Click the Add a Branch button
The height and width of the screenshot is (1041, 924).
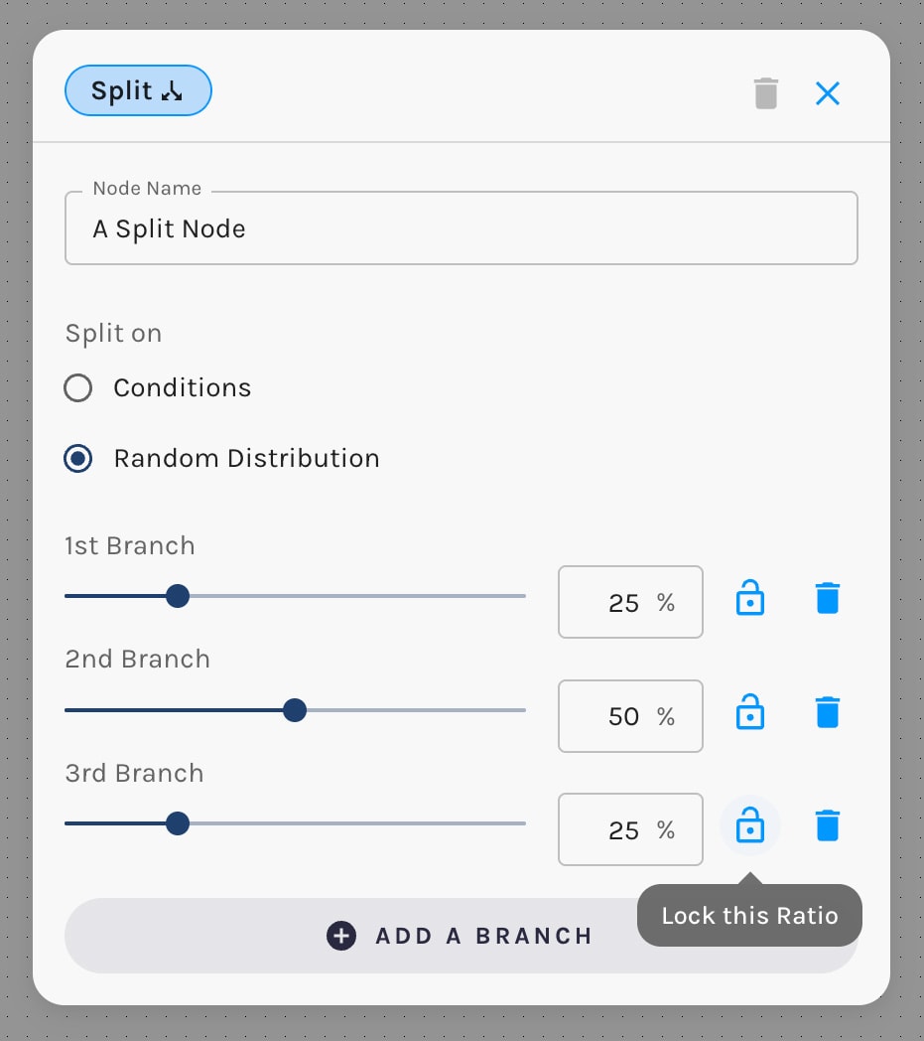click(462, 936)
